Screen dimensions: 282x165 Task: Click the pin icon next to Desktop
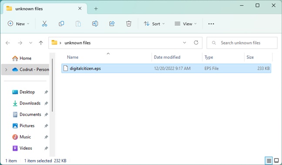[x=46, y=92]
